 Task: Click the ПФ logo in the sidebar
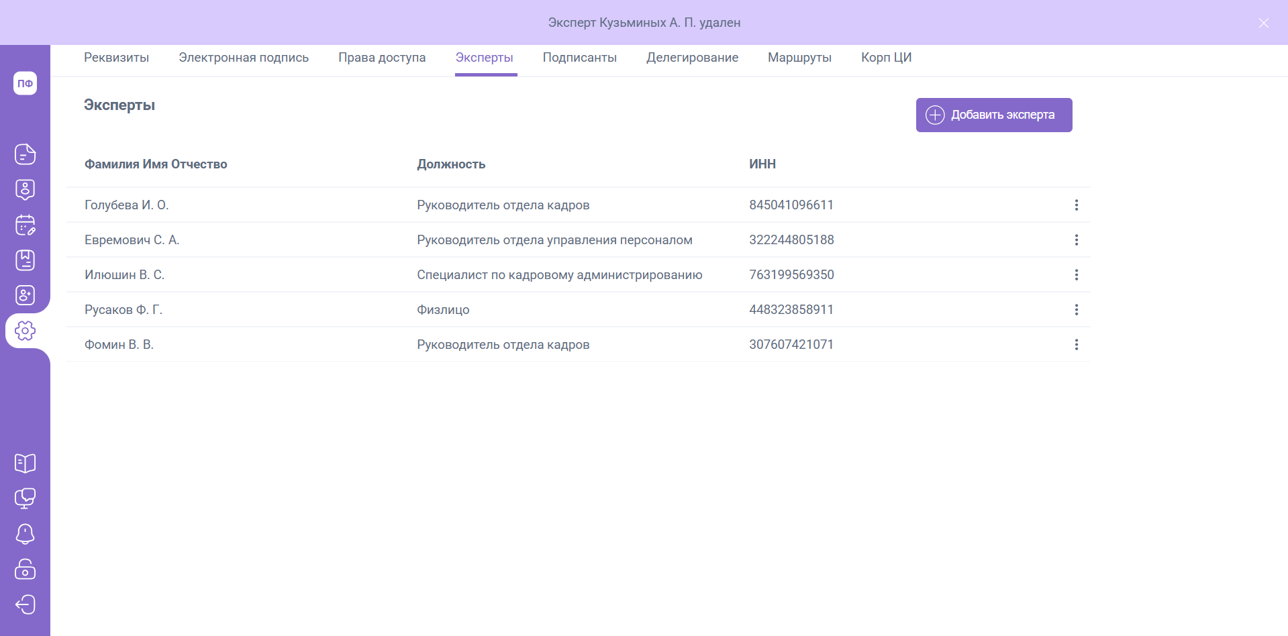coord(25,83)
